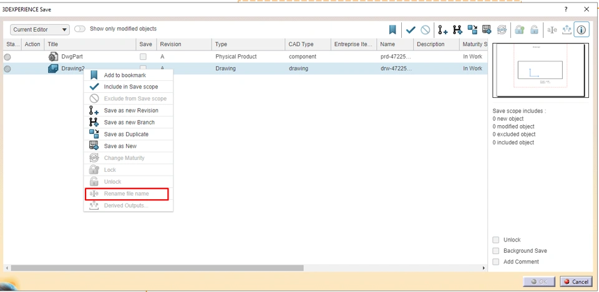Click the horizontal scrollbar left arrow
599x292 pixels.
(x=6, y=268)
